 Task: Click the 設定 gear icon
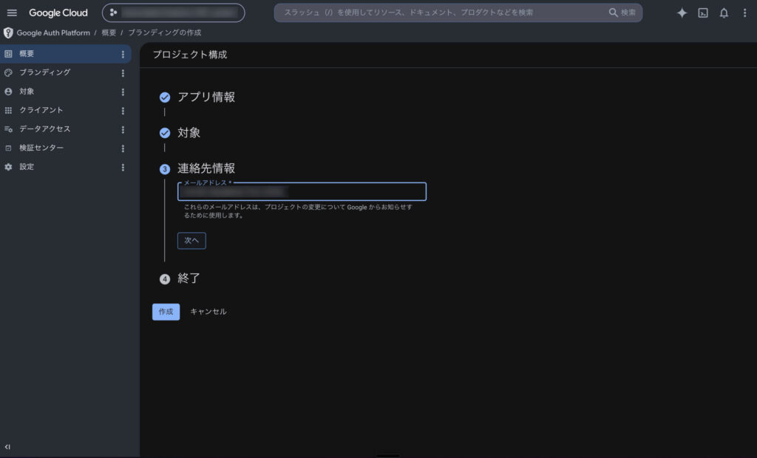(8, 166)
